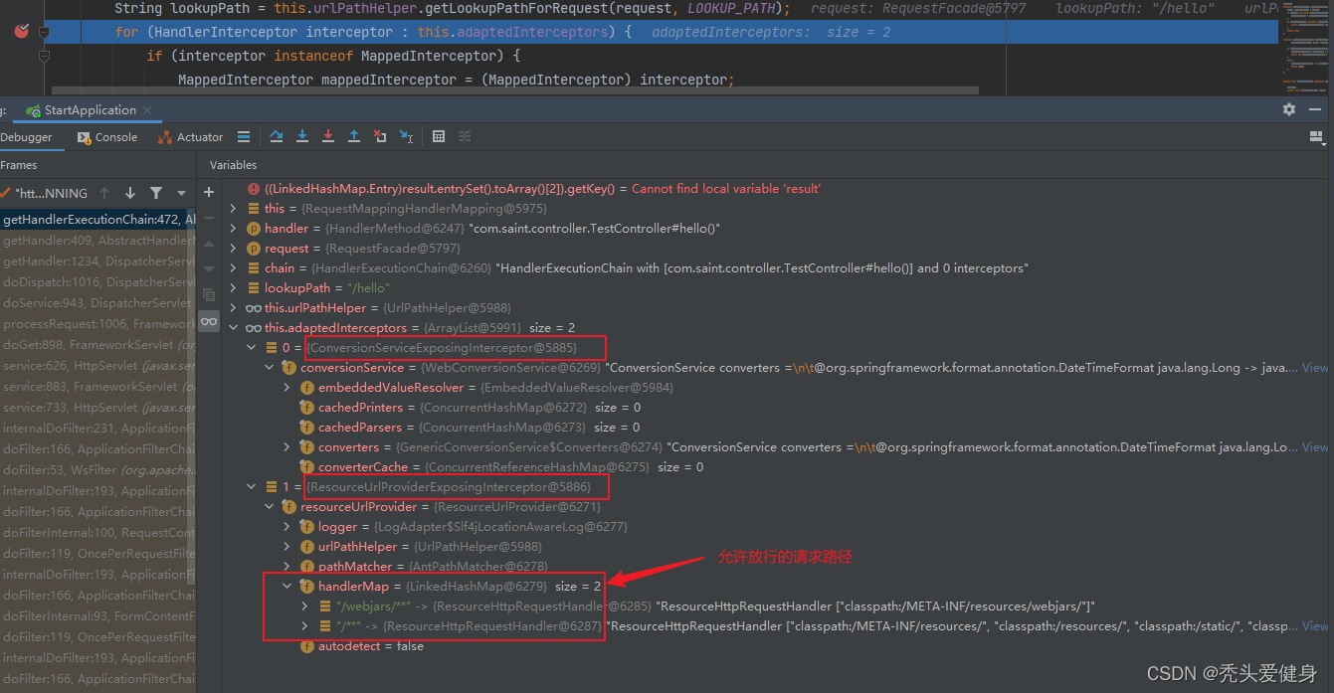The height and width of the screenshot is (693, 1334).
Task: Open debug panel settings gear
Action: click(1289, 109)
